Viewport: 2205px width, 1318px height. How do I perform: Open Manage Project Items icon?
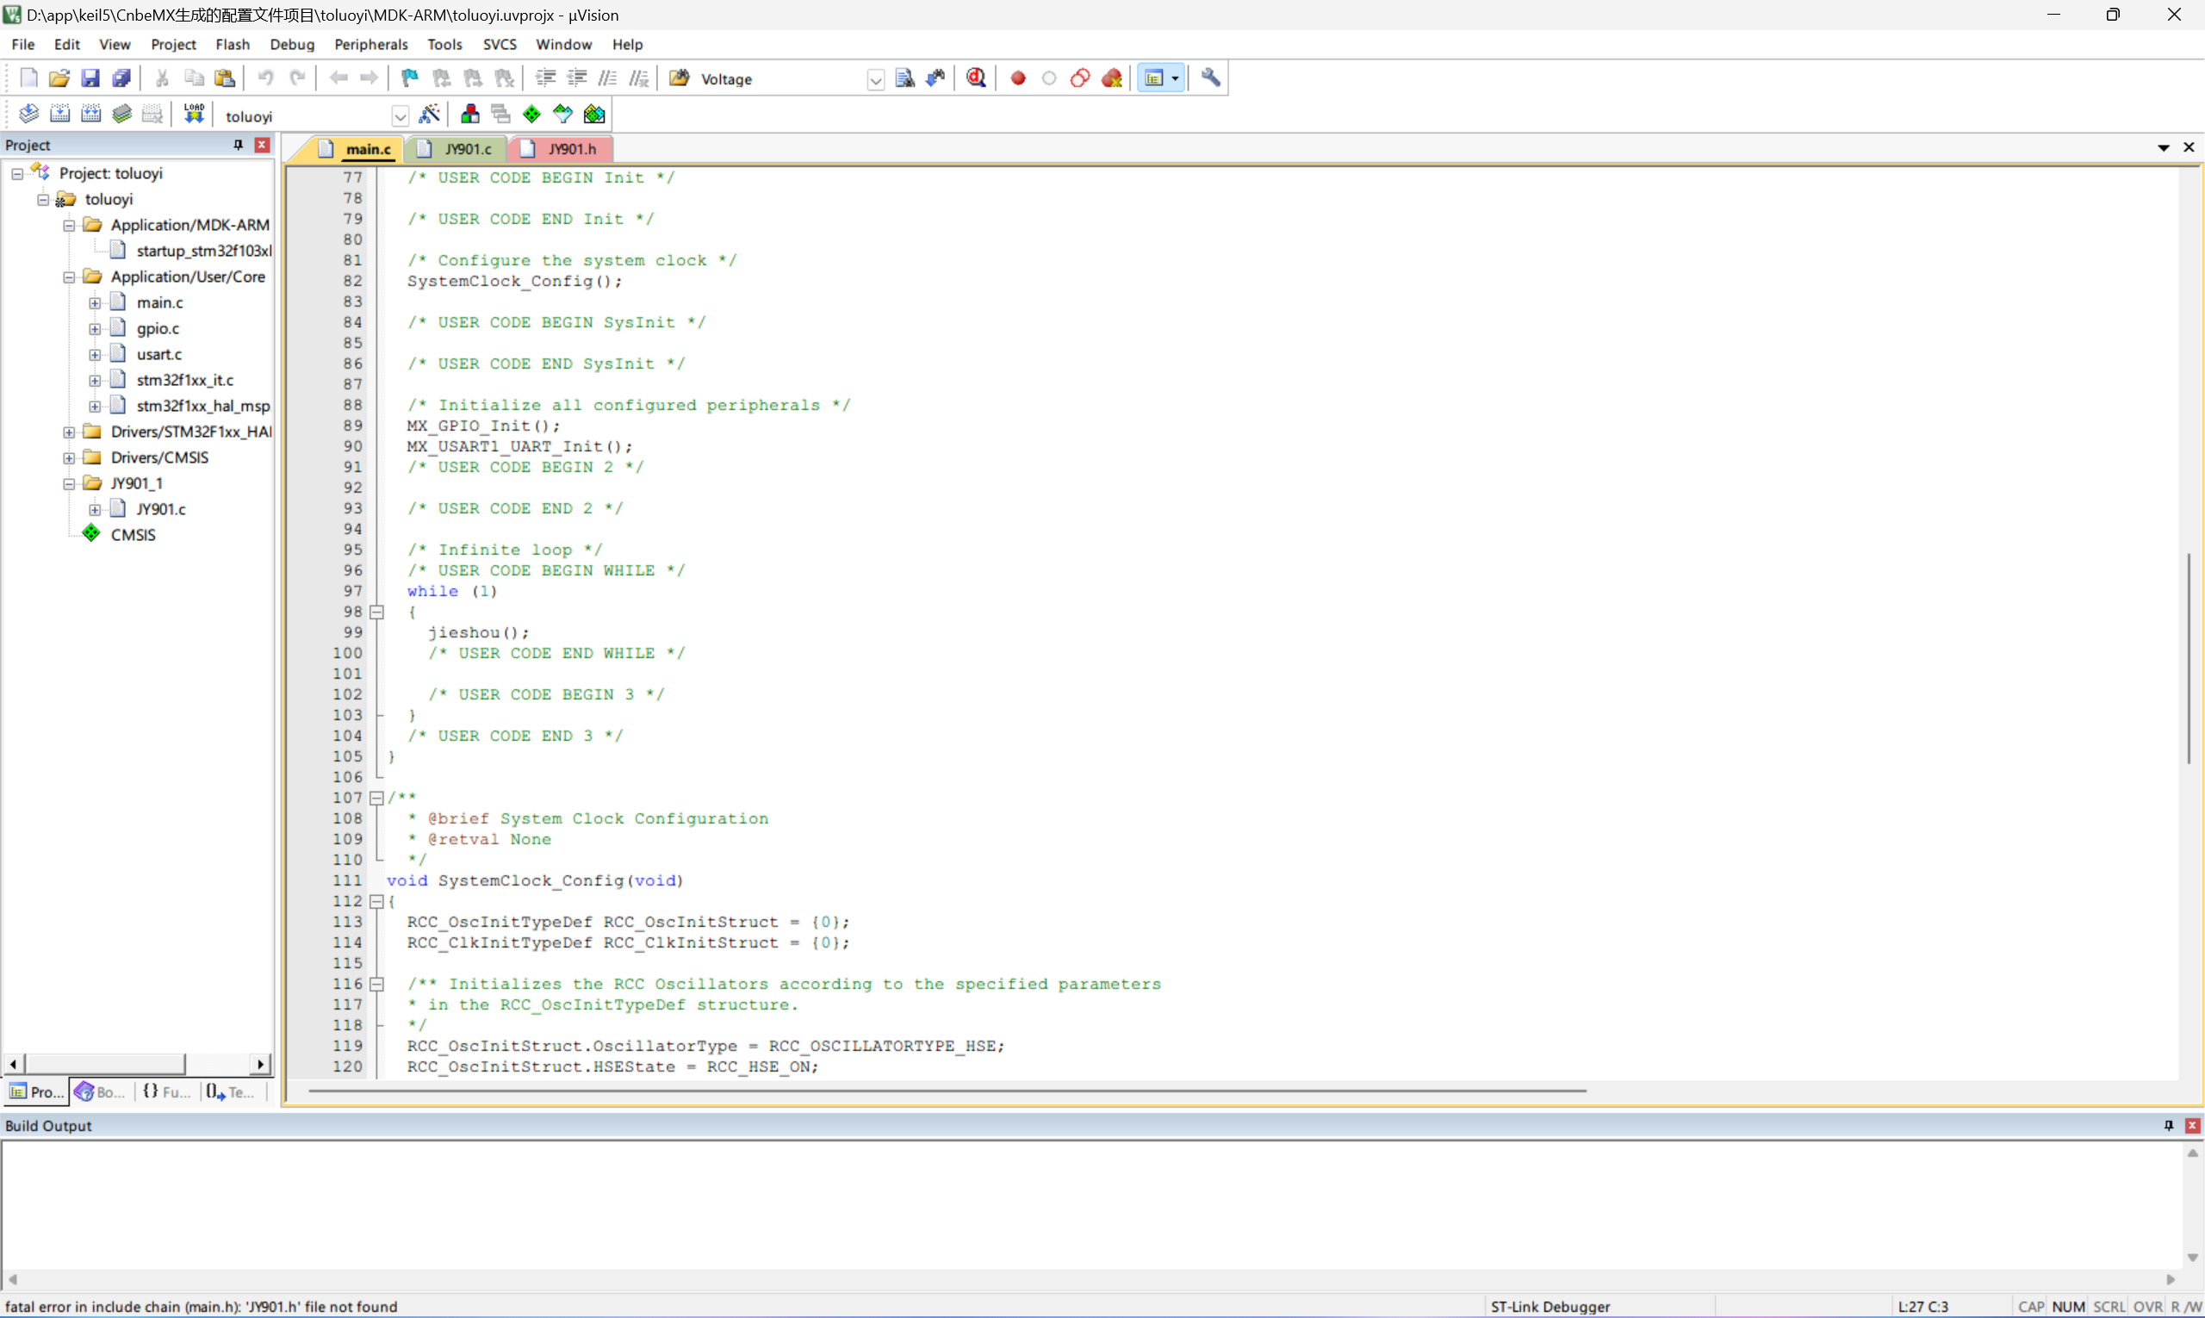(x=469, y=114)
